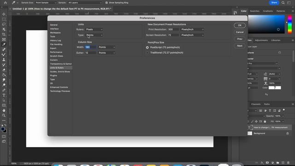Go to Next preferences page
The width and height of the screenshot is (295, 166).
240,46
